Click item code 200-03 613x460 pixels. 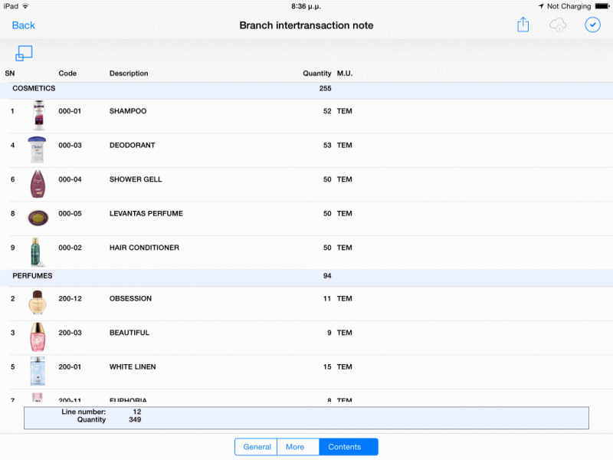pyautogui.click(x=70, y=333)
